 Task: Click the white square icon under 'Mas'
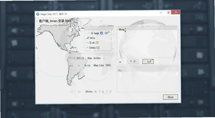120,75
